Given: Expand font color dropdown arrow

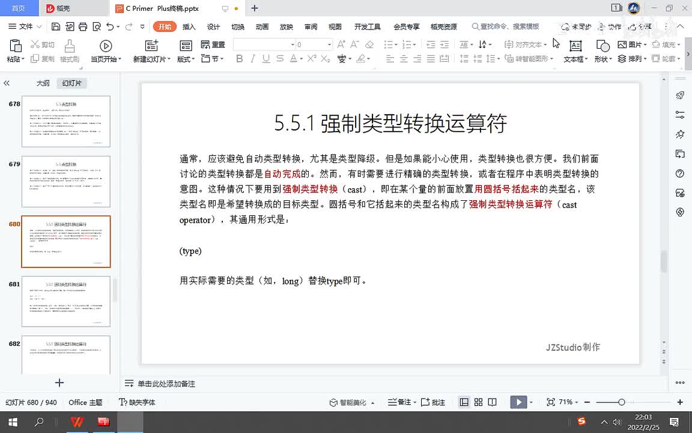Looking at the screenshot, I should [302, 59].
